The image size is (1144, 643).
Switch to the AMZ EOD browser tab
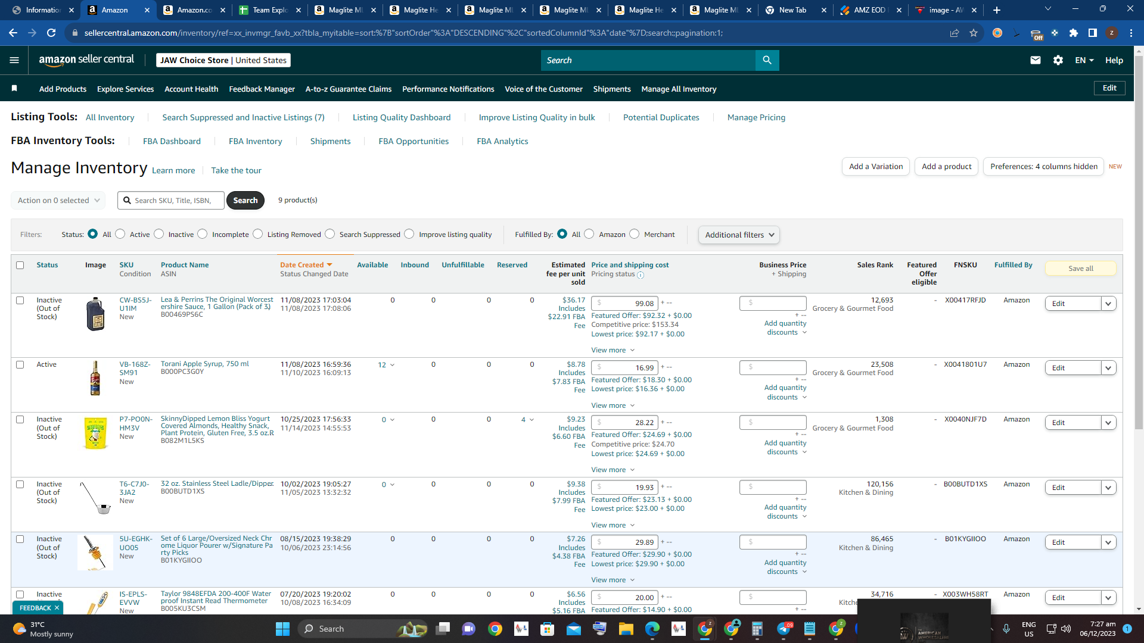pyautogui.click(x=871, y=10)
